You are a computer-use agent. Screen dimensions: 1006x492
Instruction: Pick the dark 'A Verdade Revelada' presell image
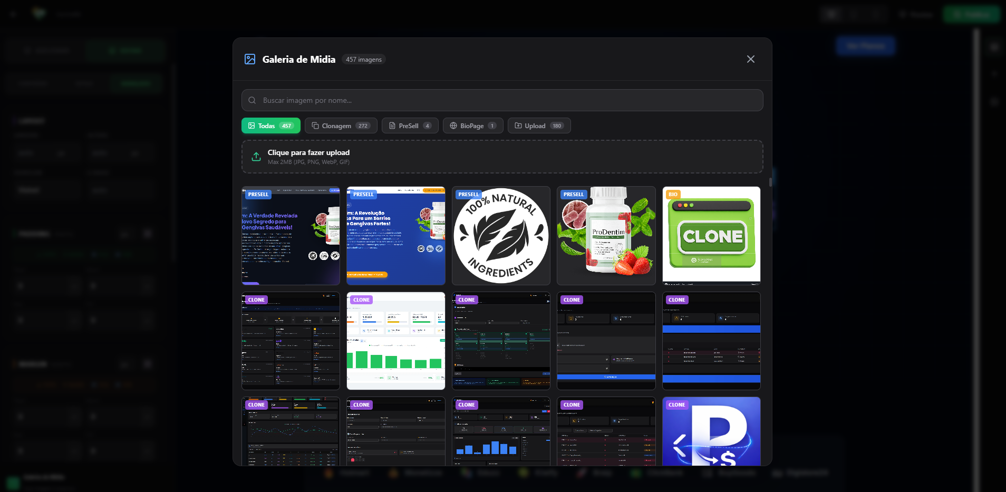(291, 236)
